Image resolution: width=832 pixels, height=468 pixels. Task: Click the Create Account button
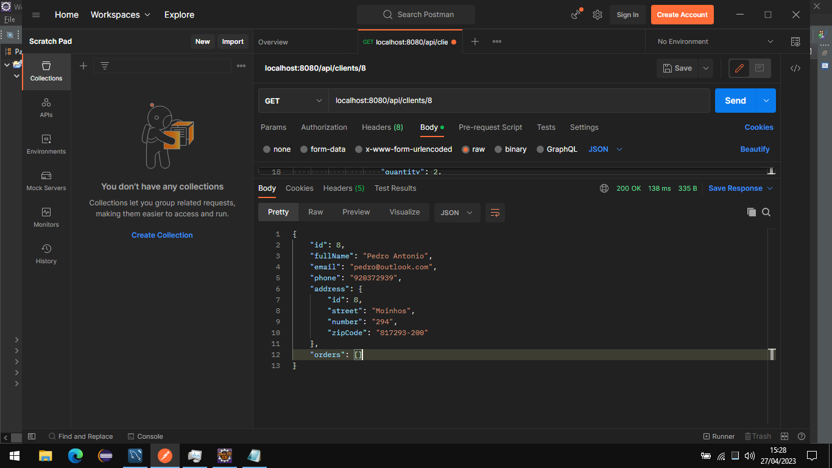coord(682,15)
